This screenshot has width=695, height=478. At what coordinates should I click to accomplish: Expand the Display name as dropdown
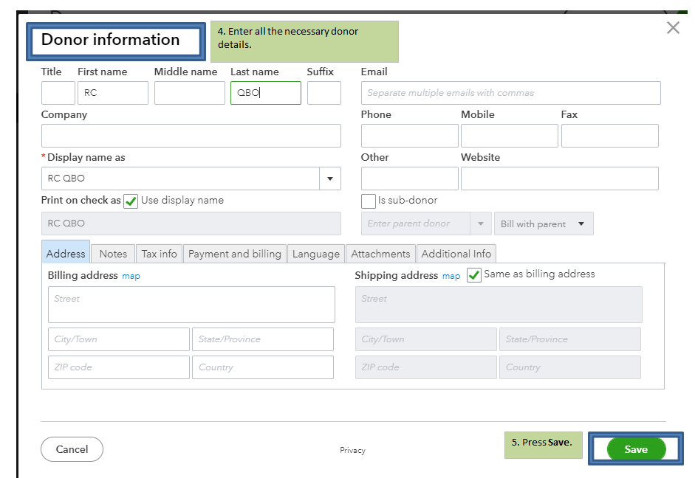click(329, 179)
